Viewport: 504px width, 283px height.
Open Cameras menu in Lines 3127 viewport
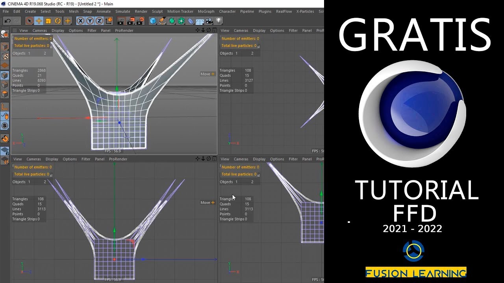[241, 30]
